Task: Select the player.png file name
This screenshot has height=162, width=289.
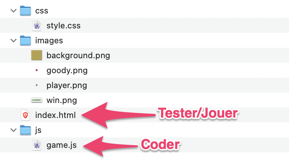Action: pyautogui.click(x=67, y=85)
